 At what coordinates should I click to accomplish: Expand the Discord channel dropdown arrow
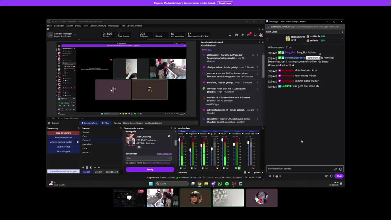[208, 134]
